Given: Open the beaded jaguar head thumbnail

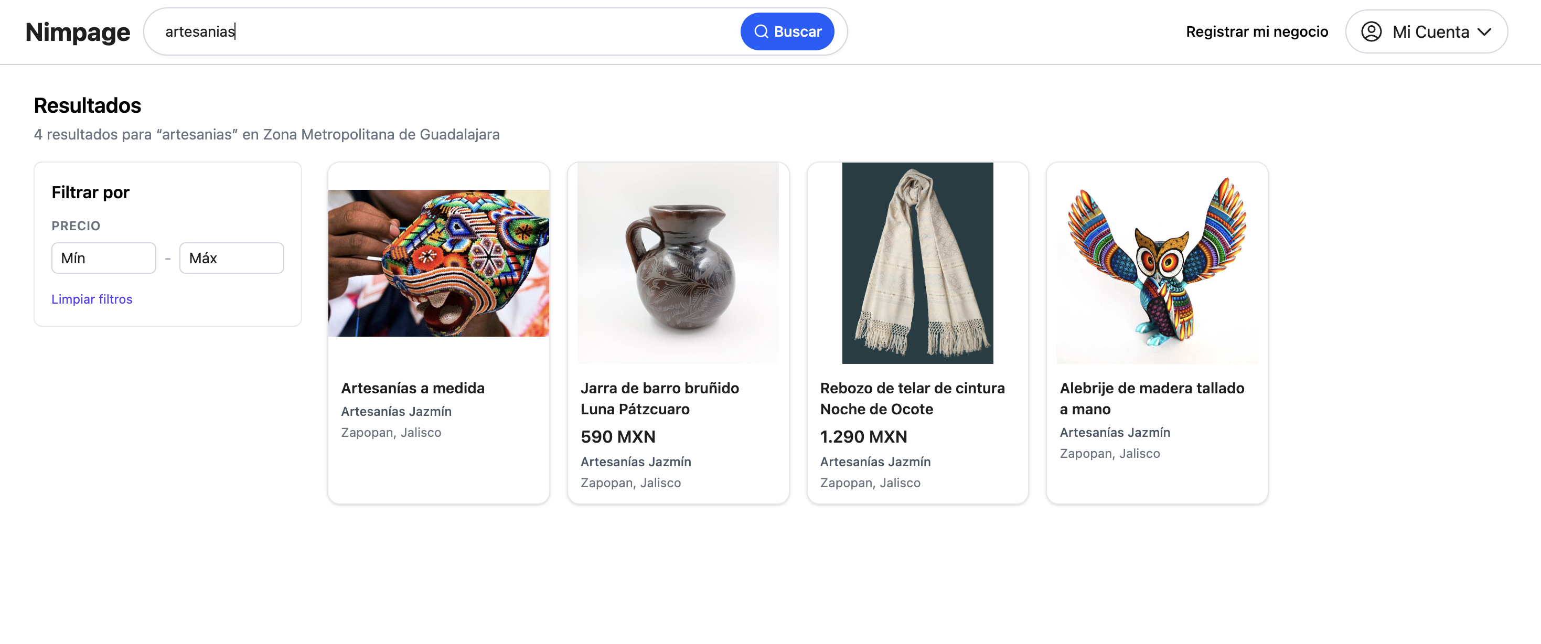Looking at the screenshot, I should pyautogui.click(x=438, y=263).
